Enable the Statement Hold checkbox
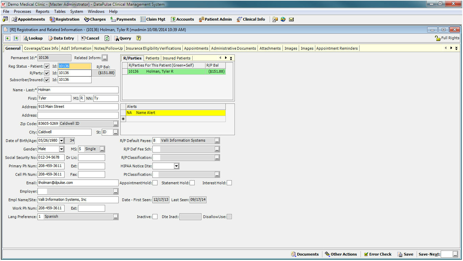Viewport: 463px width, 261px height. (192, 183)
